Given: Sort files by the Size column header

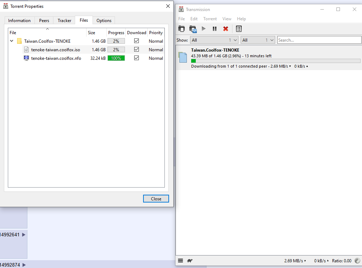Looking at the screenshot, I should click(x=96, y=32).
